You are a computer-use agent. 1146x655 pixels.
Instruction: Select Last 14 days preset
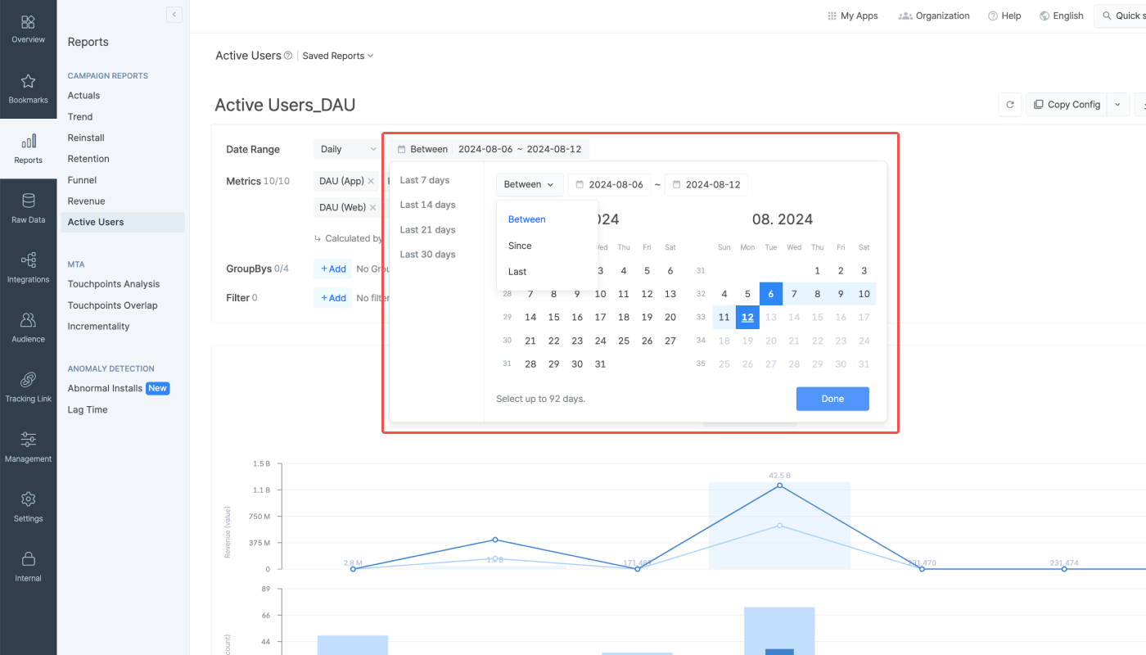427,205
